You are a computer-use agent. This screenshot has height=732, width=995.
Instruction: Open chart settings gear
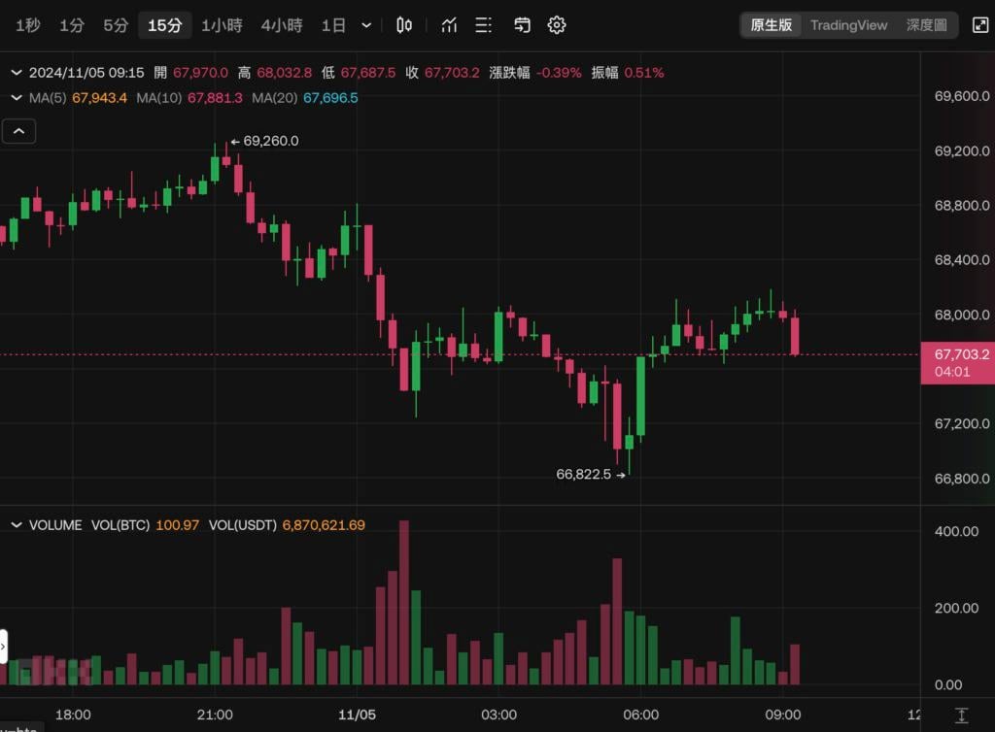(557, 25)
